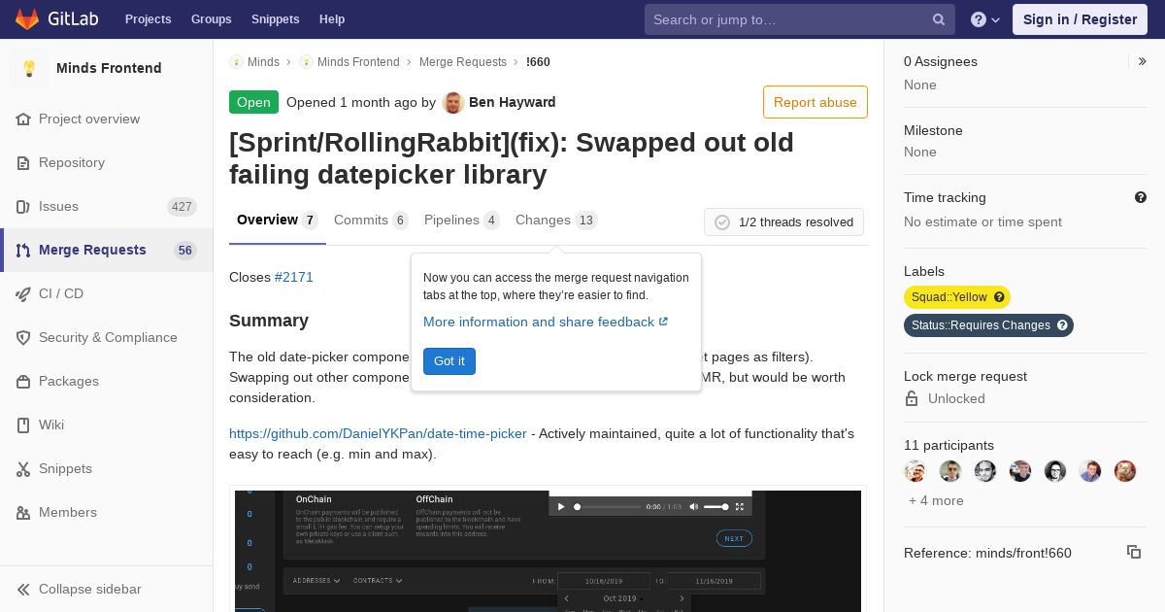The width and height of the screenshot is (1165, 612).
Task: Click help icon on Requires Changes label
Action: click(1062, 325)
